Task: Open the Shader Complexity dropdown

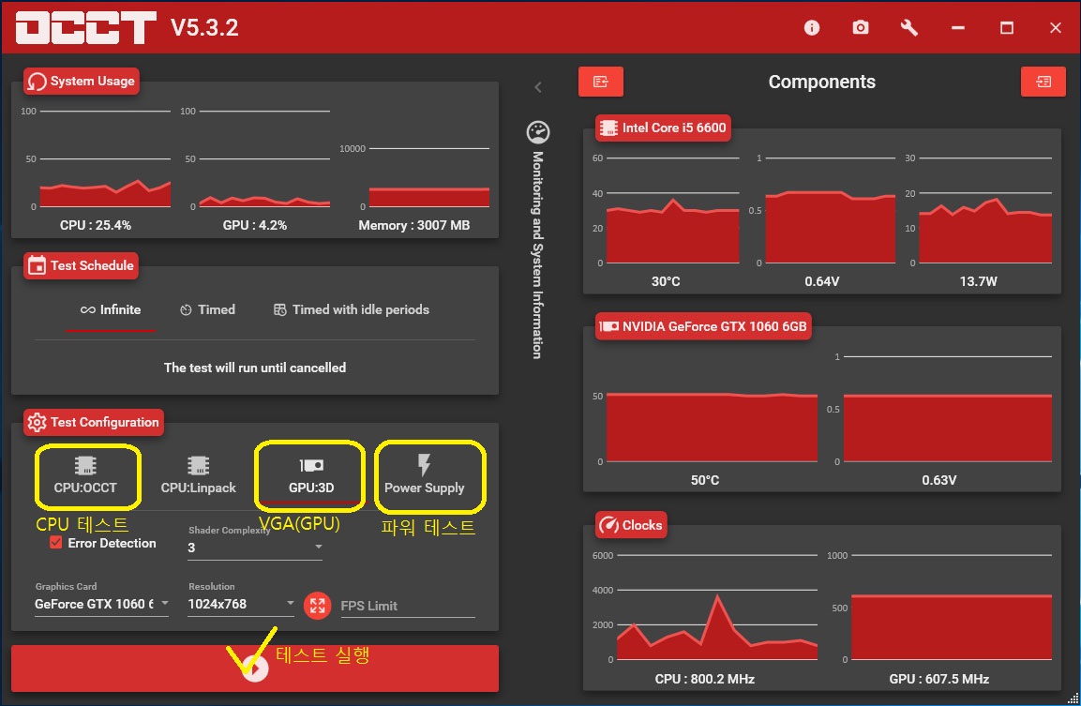Action: coord(255,548)
